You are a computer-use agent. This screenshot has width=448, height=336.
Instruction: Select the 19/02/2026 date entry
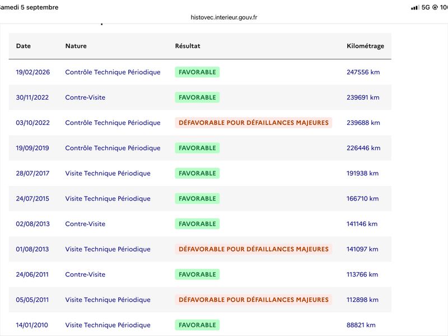33,72
